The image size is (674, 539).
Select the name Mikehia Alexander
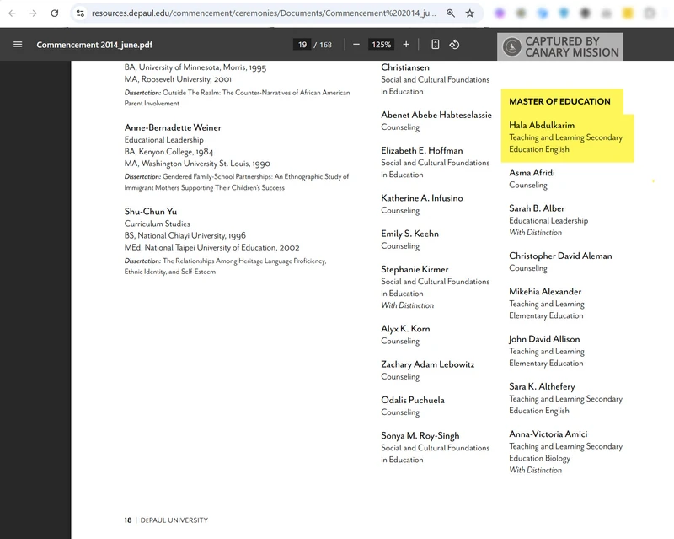[545, 292]
